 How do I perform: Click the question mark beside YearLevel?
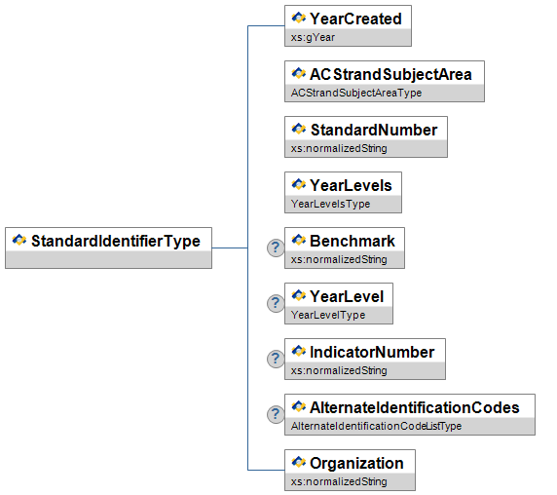pos(276,303)
